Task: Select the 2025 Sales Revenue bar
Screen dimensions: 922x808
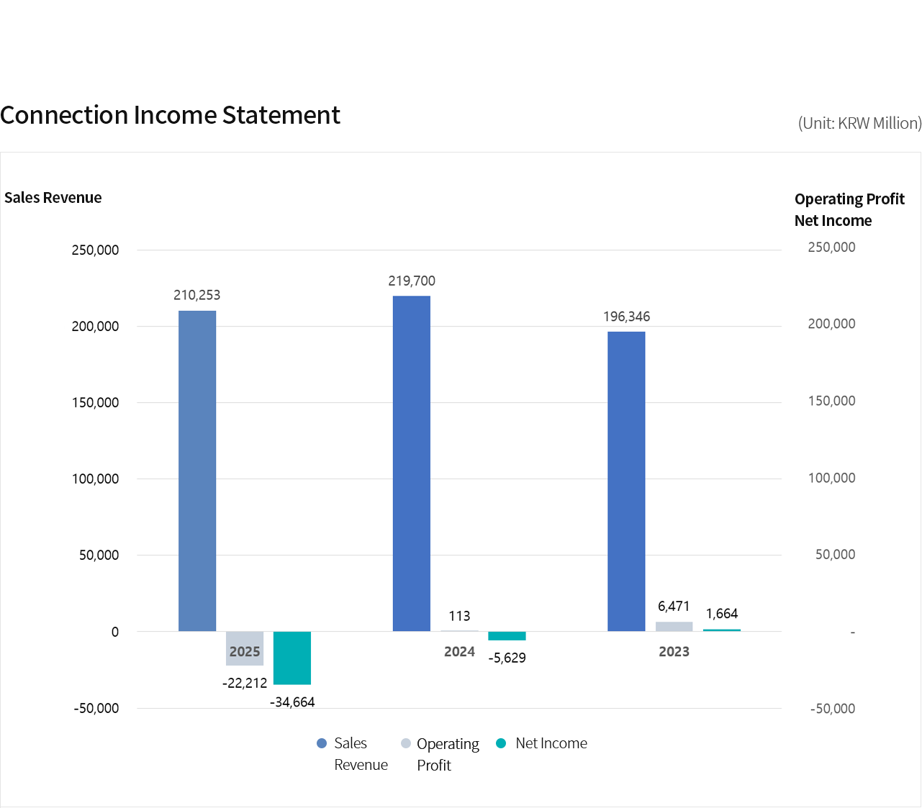Action: tap(197, 471)
